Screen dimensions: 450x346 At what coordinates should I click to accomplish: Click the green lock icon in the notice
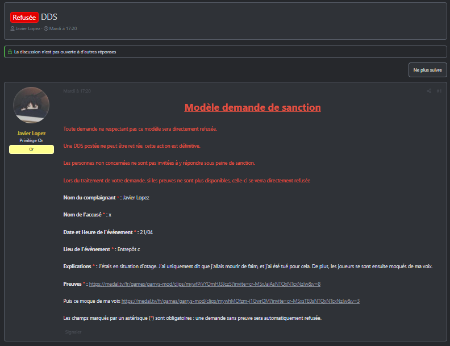pyautogui.click(x=9, y=52)
